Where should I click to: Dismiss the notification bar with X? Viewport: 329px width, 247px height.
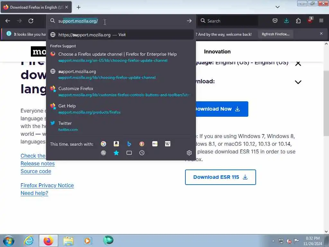[x=321, y=33]
